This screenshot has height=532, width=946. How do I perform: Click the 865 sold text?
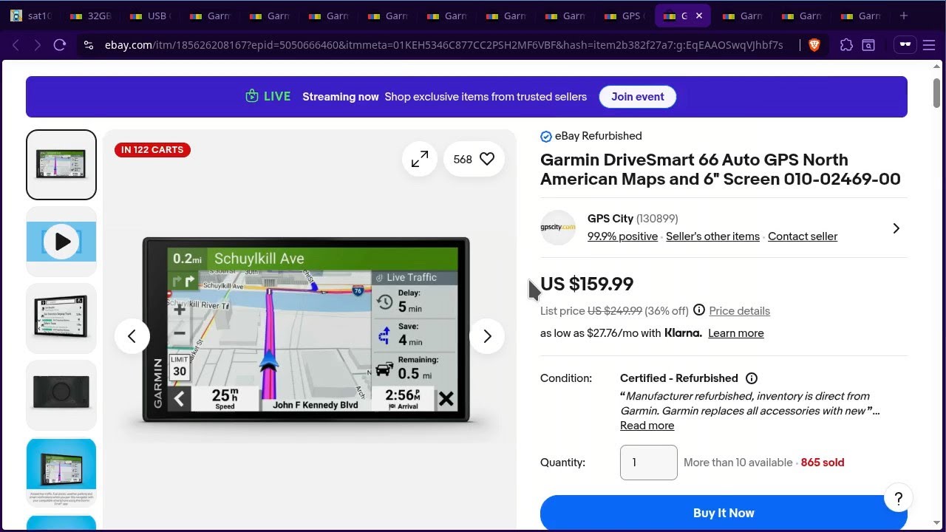point(823,463)
